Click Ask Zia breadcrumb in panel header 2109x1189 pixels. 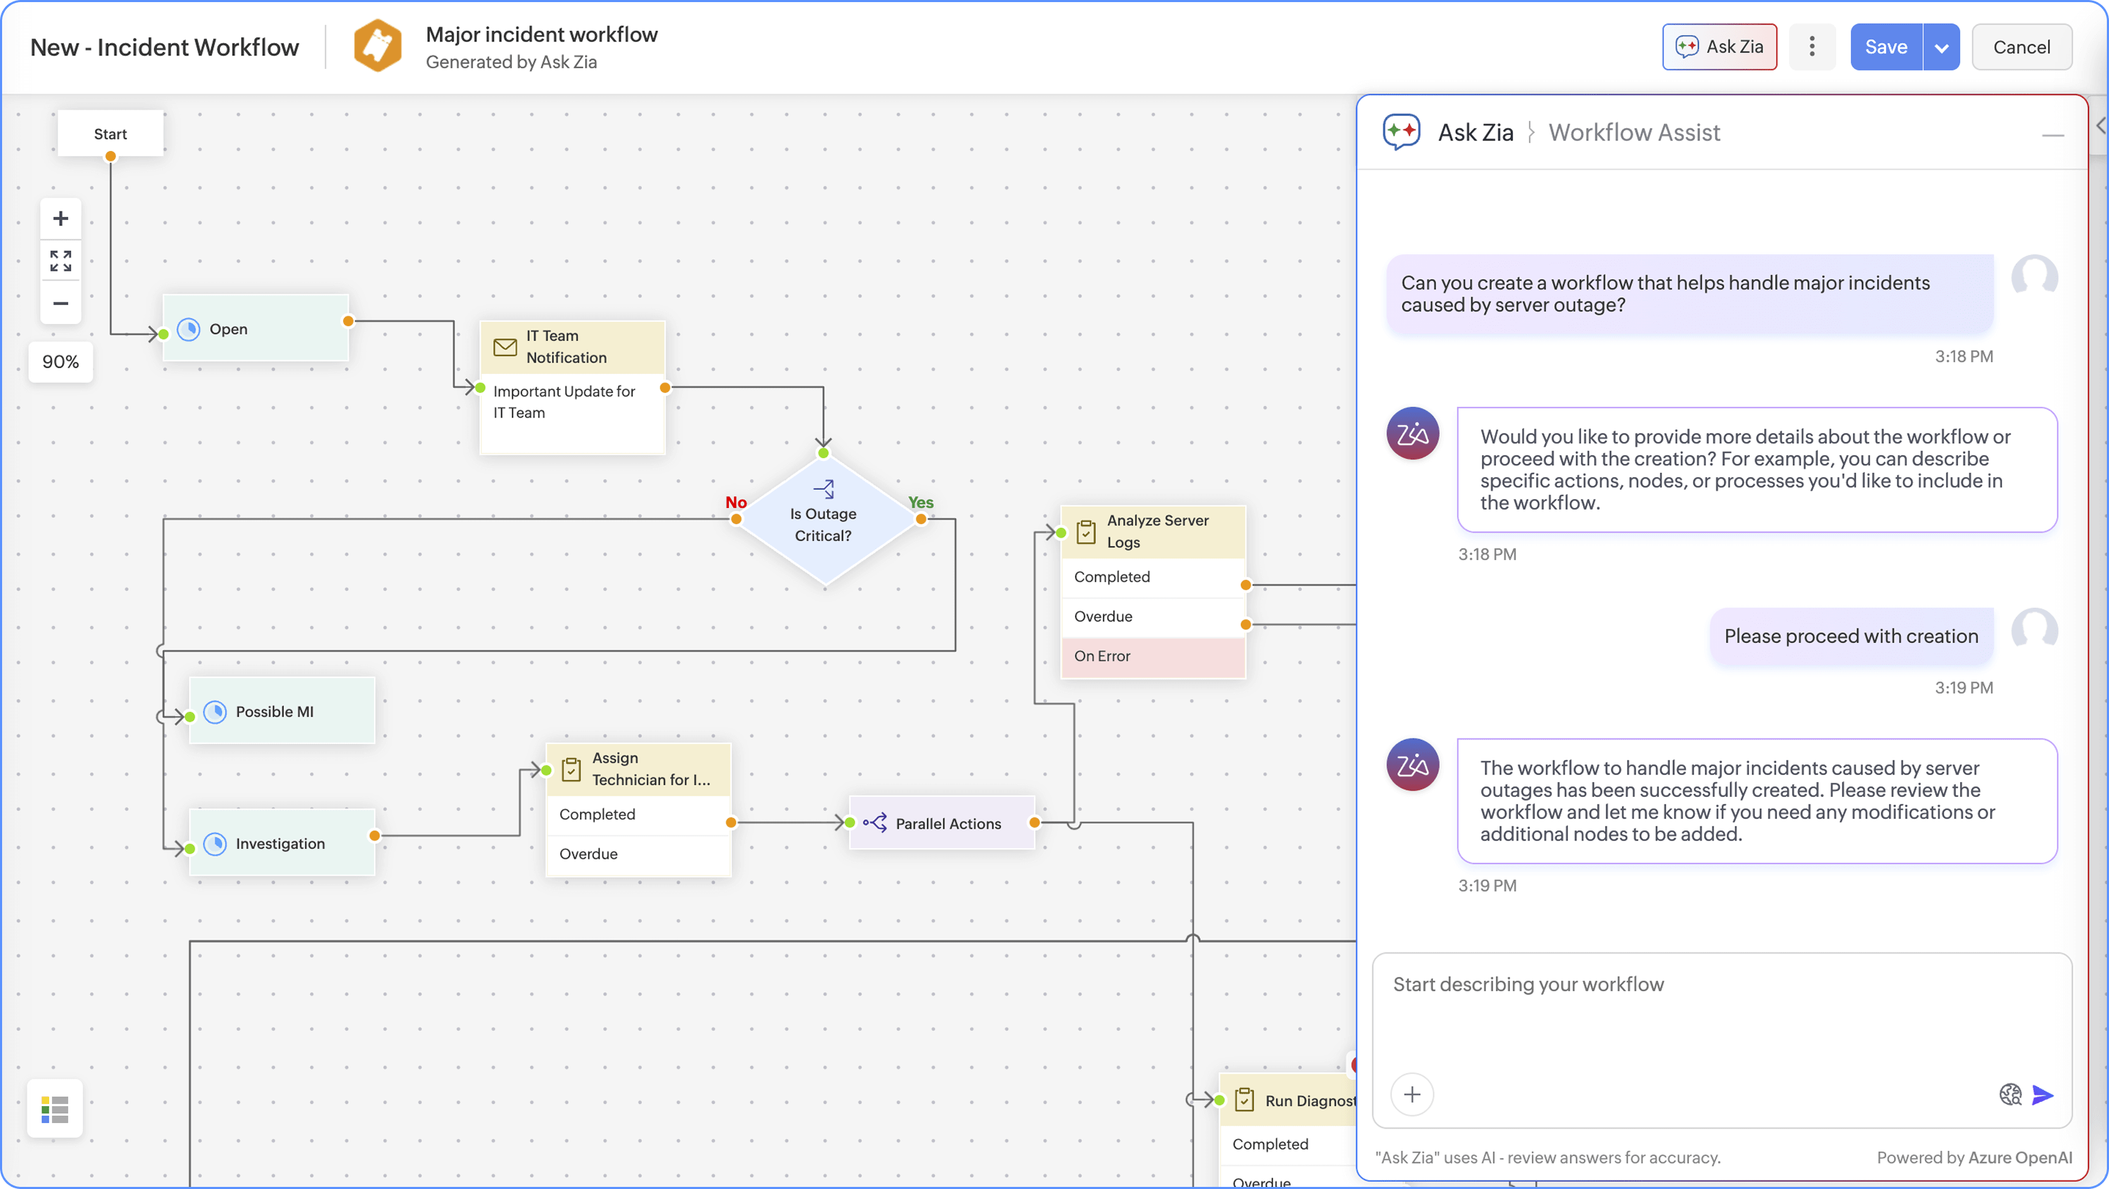point(1476,133)
